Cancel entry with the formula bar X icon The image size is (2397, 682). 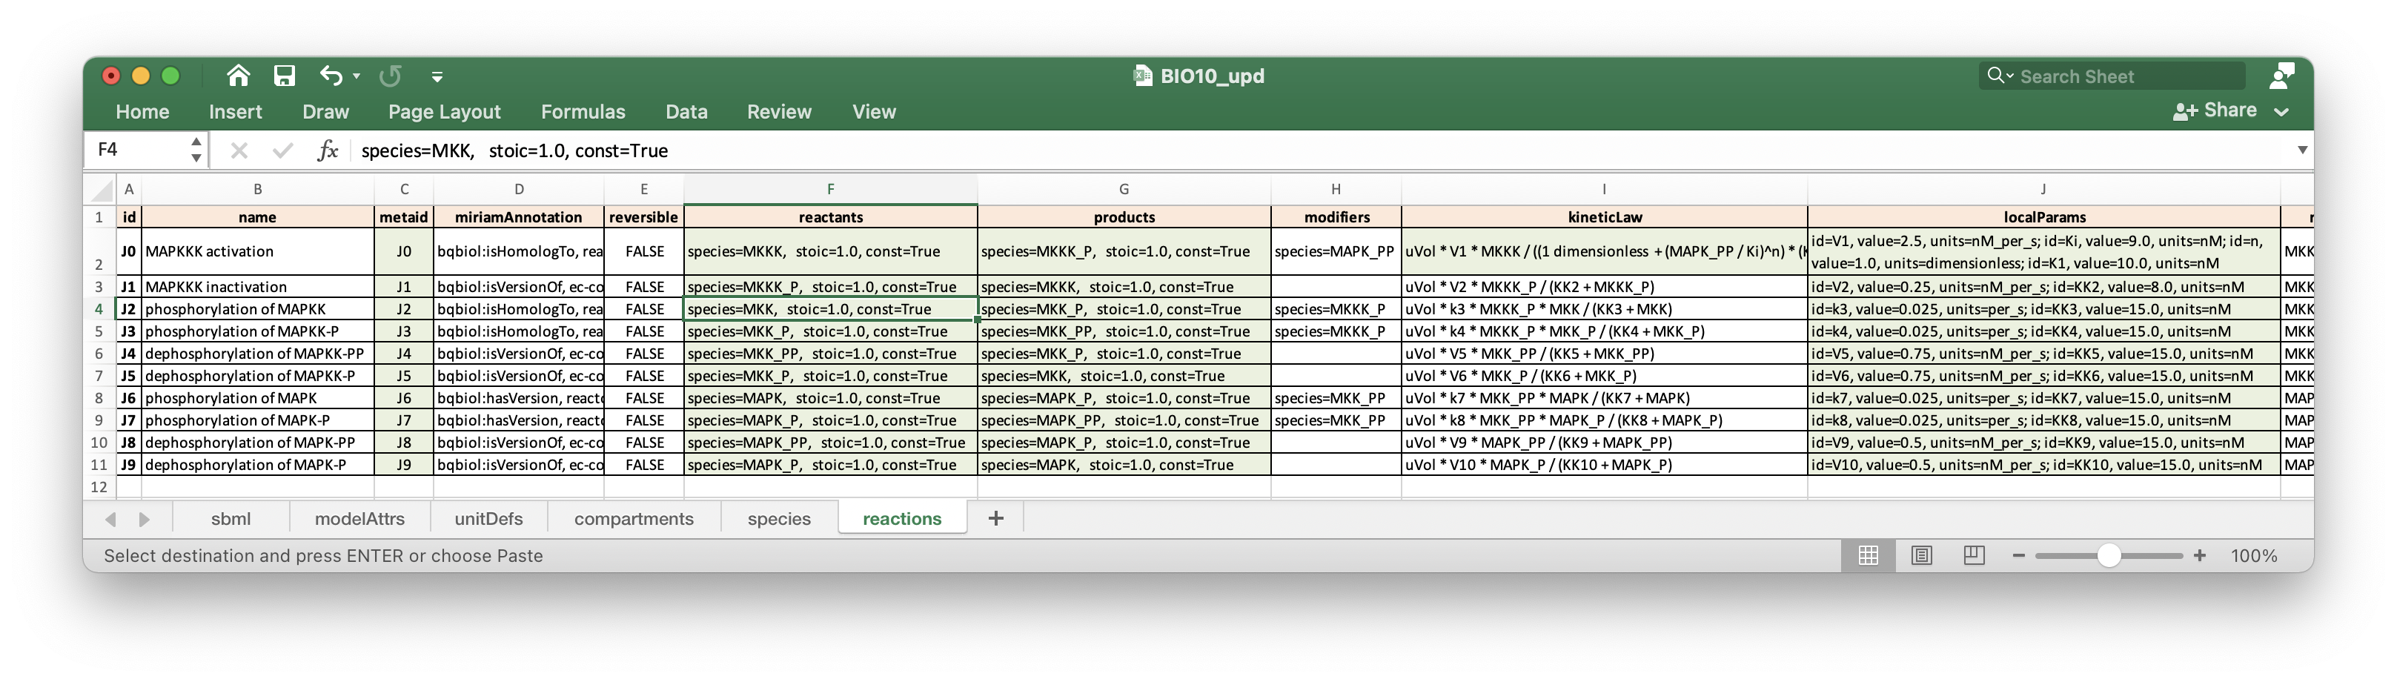click(x=239, y=150)
